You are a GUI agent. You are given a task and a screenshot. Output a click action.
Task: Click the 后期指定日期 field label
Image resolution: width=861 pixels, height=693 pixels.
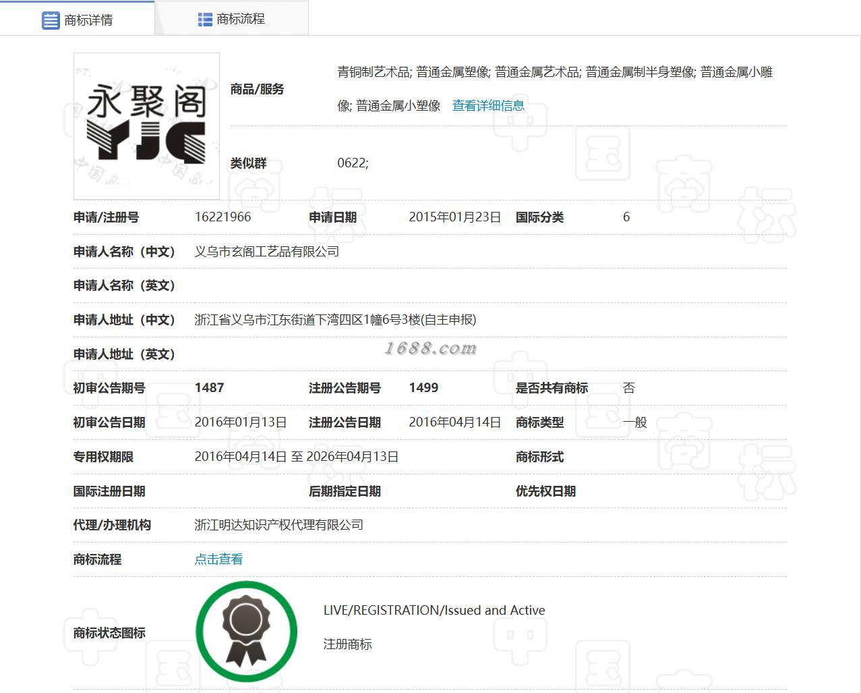point(345,491)
